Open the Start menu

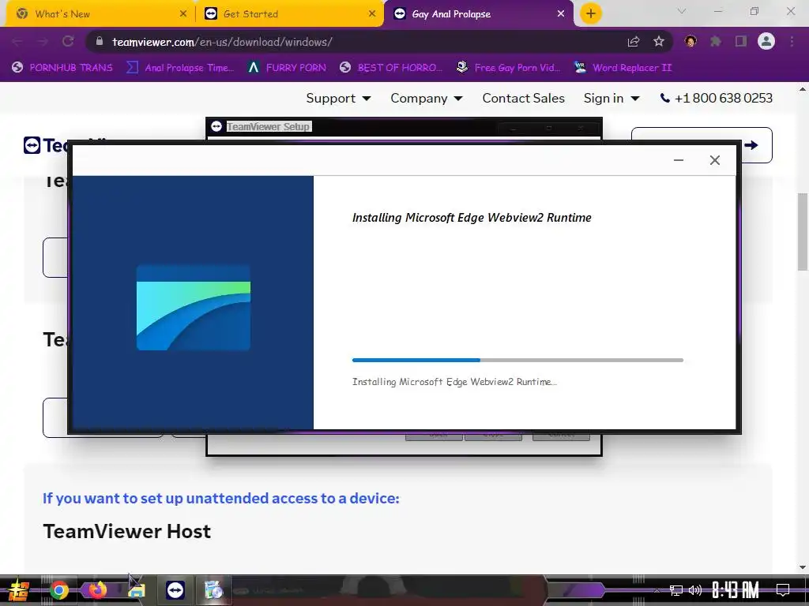(x=19, y=590)
